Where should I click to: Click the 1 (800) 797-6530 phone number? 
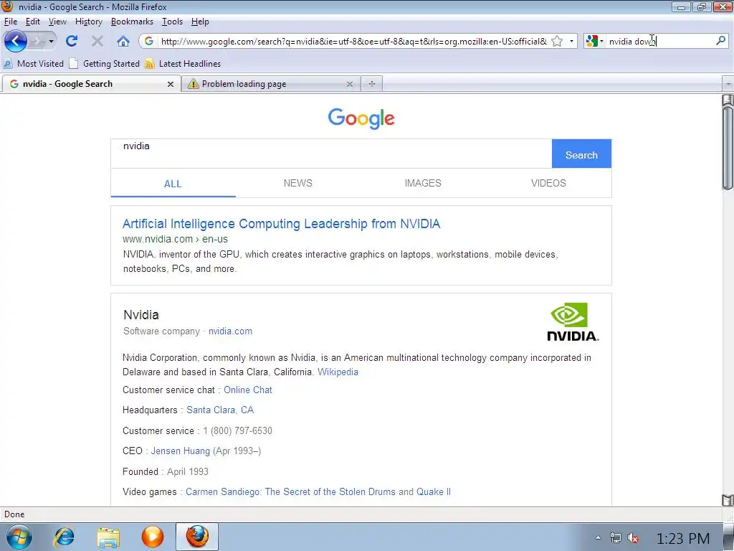click(237, 430)
